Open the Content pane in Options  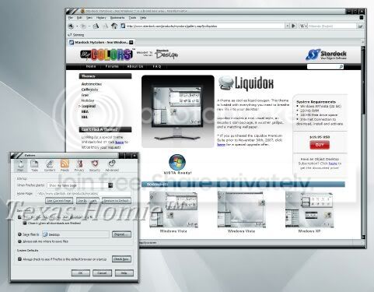(50, 166)
